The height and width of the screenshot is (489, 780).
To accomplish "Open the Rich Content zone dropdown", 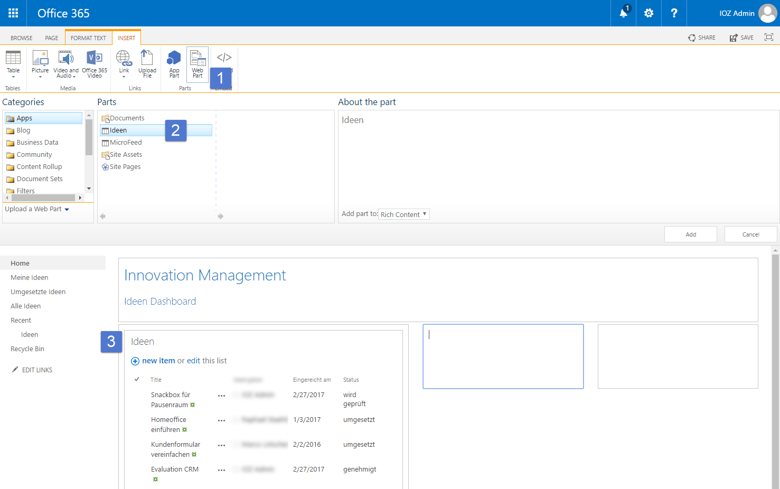I will (403, 214).
